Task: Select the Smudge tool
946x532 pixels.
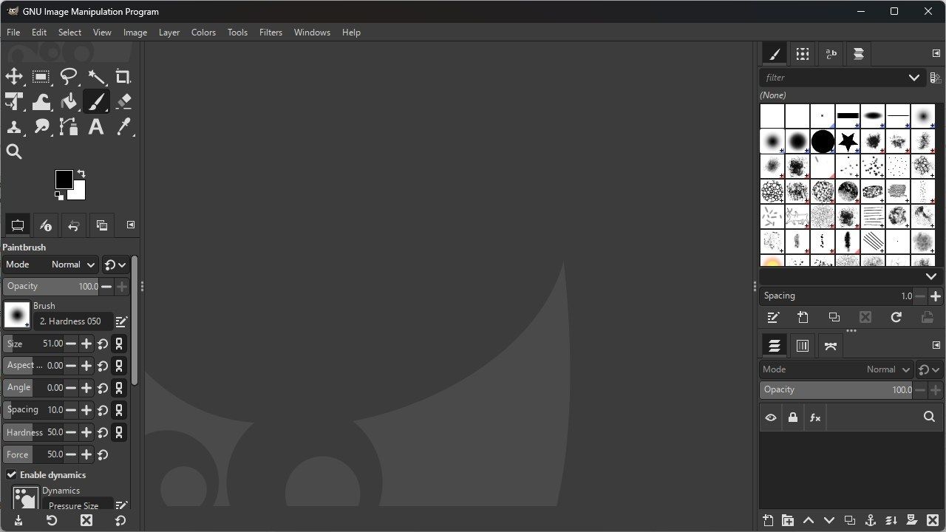Action: (41, 127)
